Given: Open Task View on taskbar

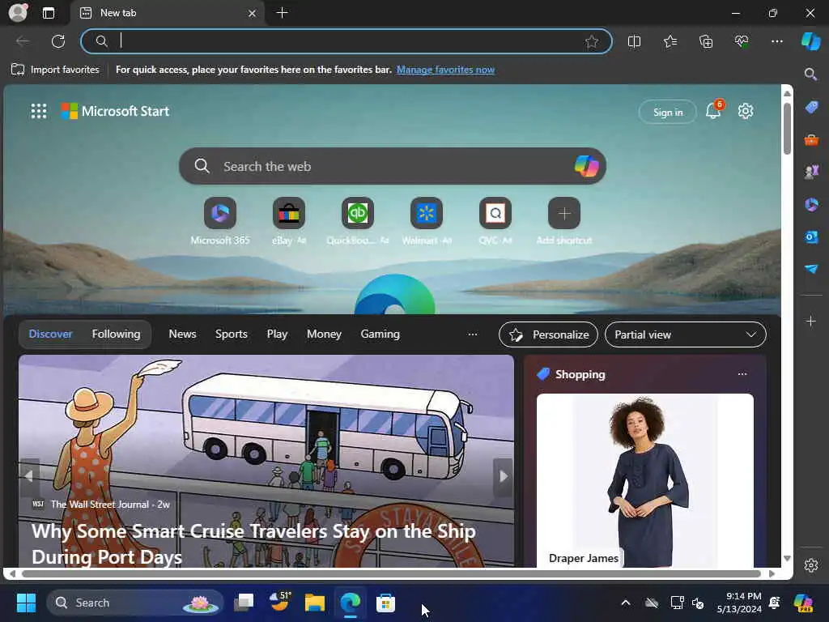Looking at the screenshot, I should point(244,603).
